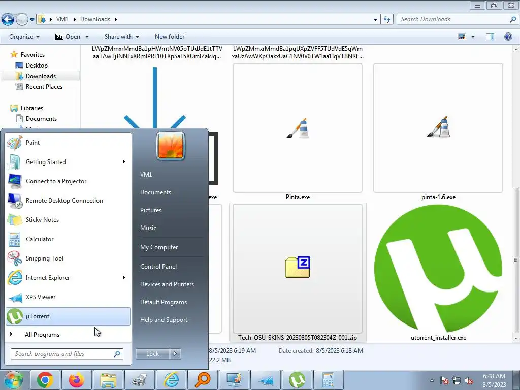Refresh the Downloads folder
The width and height of the screenshot is (520, 390).
[x=386, y=20]
